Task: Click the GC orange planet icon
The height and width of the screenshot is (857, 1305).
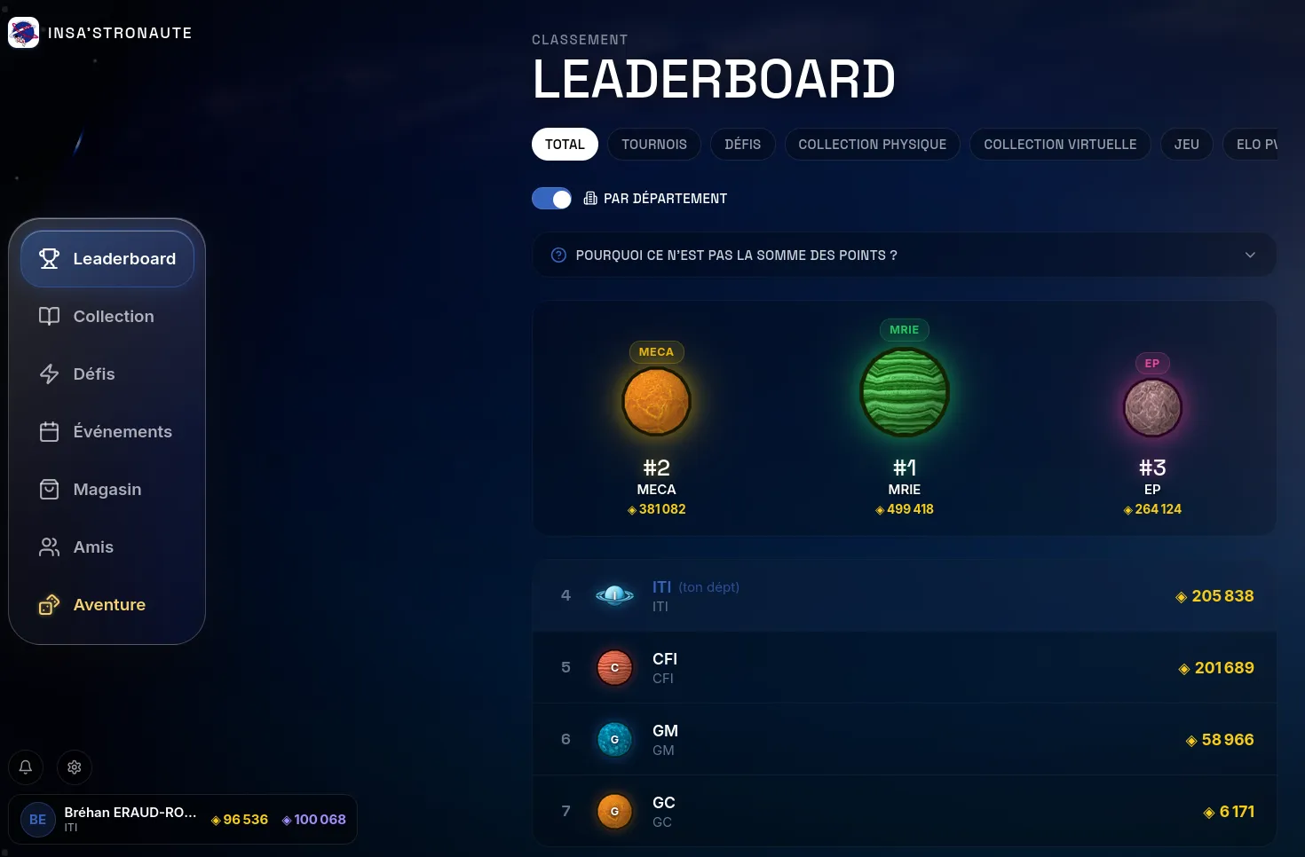Action: [614, 811]
